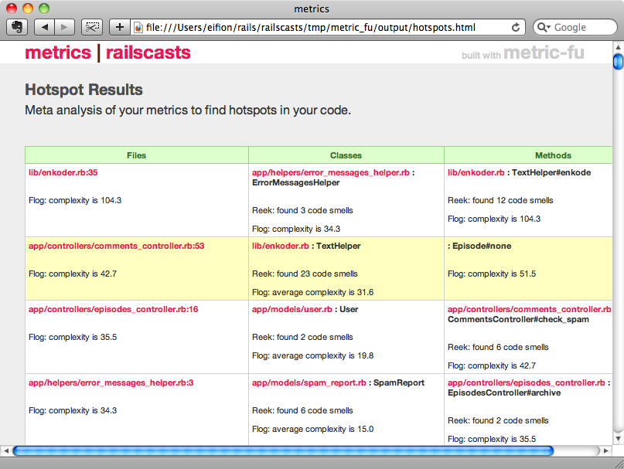
Task: Click the Classes column header
Action: [x=346, y=155]
